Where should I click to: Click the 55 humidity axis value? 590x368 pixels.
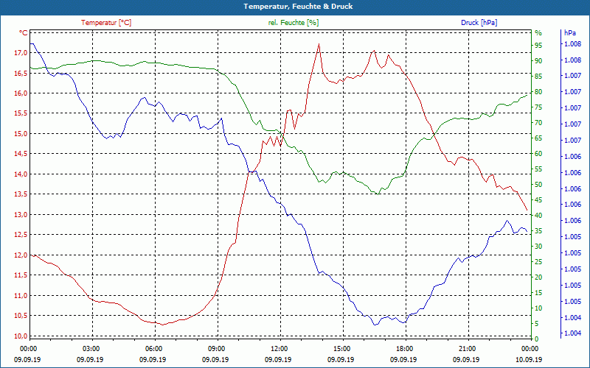[x=538, y=169]
